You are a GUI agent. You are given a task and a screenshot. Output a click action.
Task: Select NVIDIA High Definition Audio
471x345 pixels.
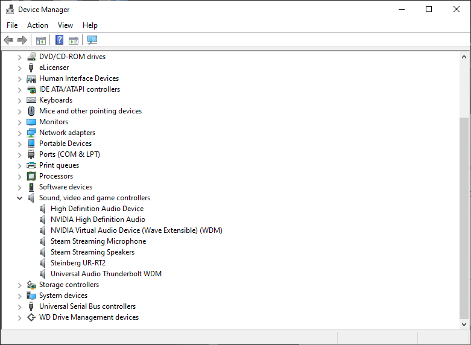pos(98,220)
